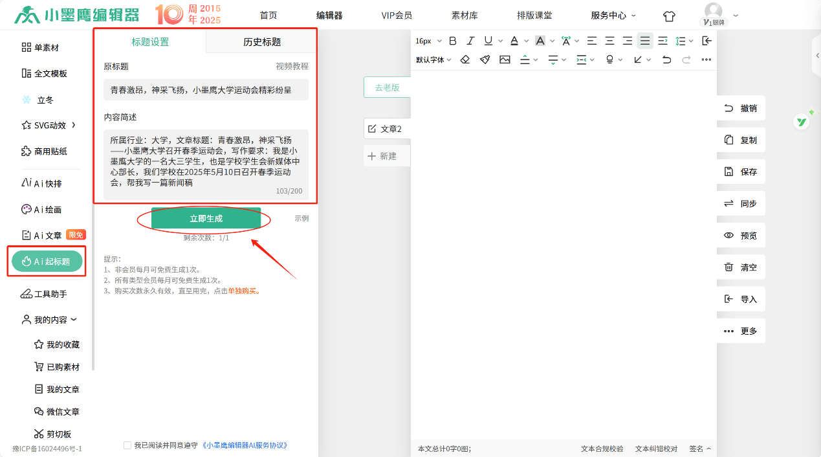Expand the line spacing dropdown arrow
This screenshot has width=821, height=457.
click(x=691, y=41)
